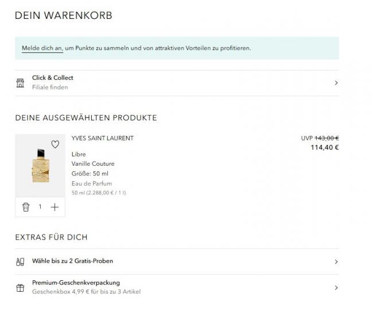Follow the 'Melde dich an' login link
The height and width of the screenshot is (313, 373).
point(42,48)
